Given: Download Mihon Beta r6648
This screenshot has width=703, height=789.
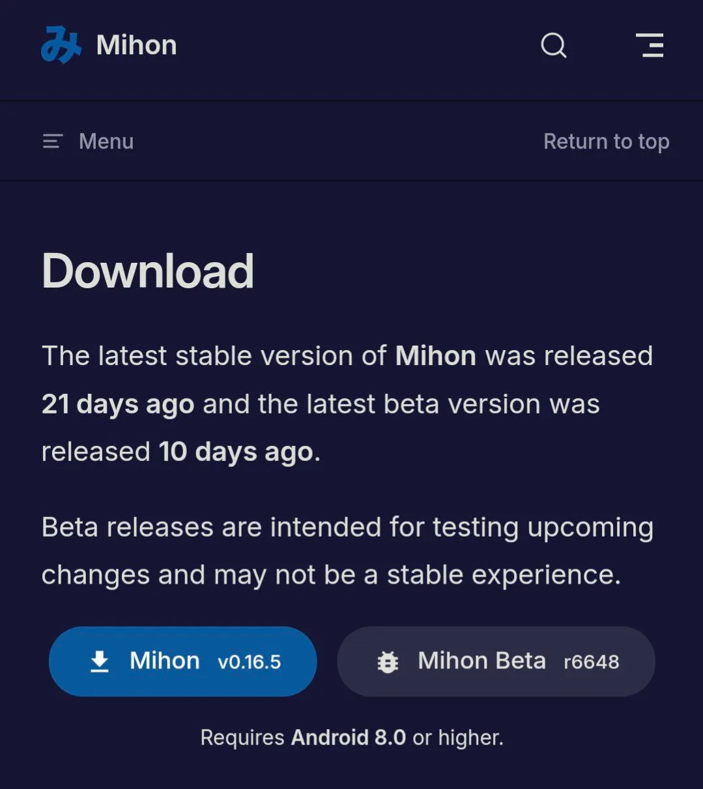Looking at the screenshot, I should tap(495, 661).
